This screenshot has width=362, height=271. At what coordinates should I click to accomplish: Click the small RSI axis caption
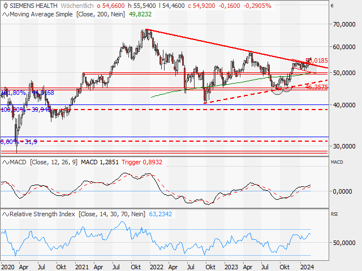click(334, 214)
